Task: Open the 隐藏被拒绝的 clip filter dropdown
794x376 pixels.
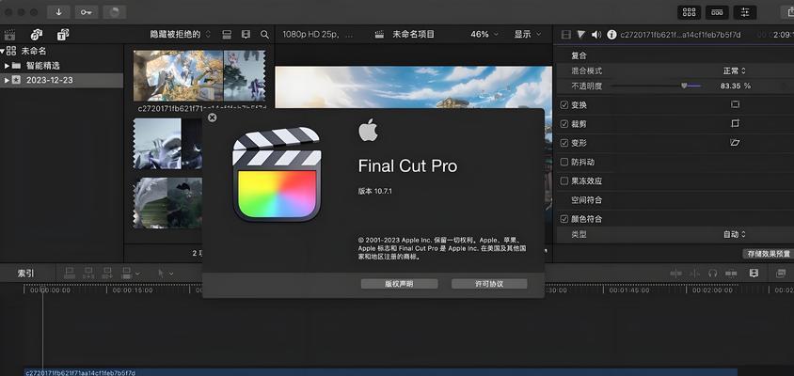Action: coord(180,35)
